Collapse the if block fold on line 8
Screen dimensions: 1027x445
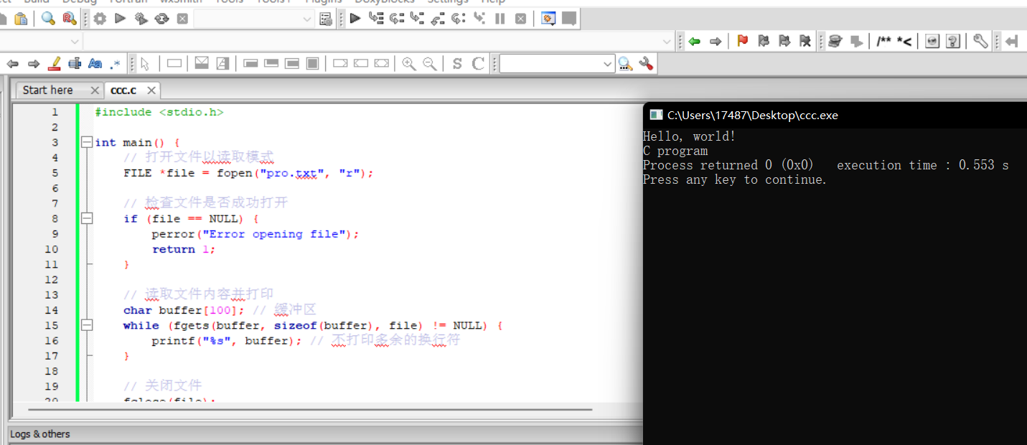(87, 218)
